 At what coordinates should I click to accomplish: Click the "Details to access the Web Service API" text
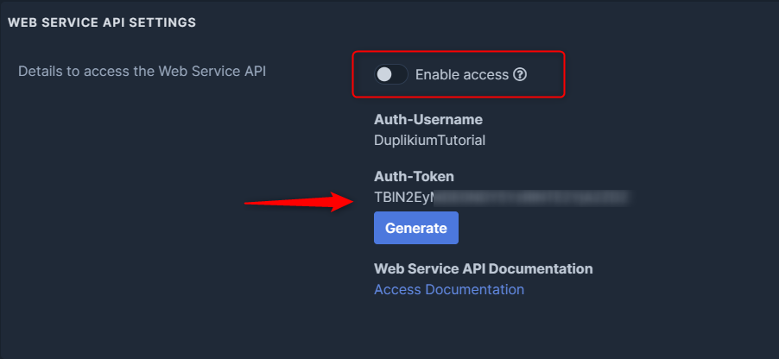pyautogui.click(x=142, y=71)
